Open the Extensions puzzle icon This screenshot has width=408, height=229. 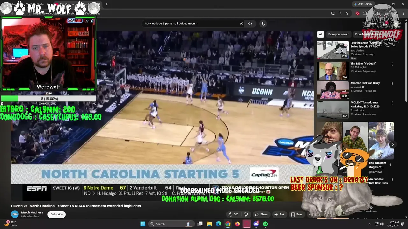click(365, 13)
